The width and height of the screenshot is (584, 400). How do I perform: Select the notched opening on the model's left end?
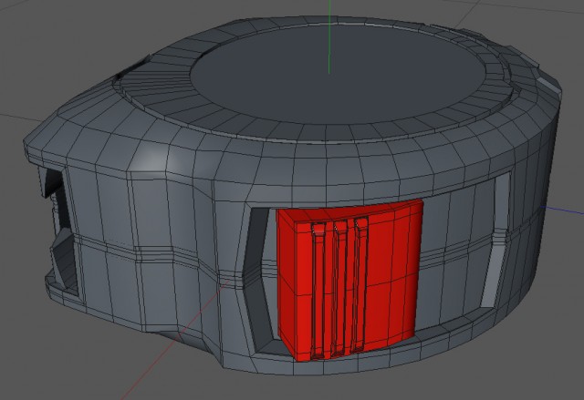[59, 231]
